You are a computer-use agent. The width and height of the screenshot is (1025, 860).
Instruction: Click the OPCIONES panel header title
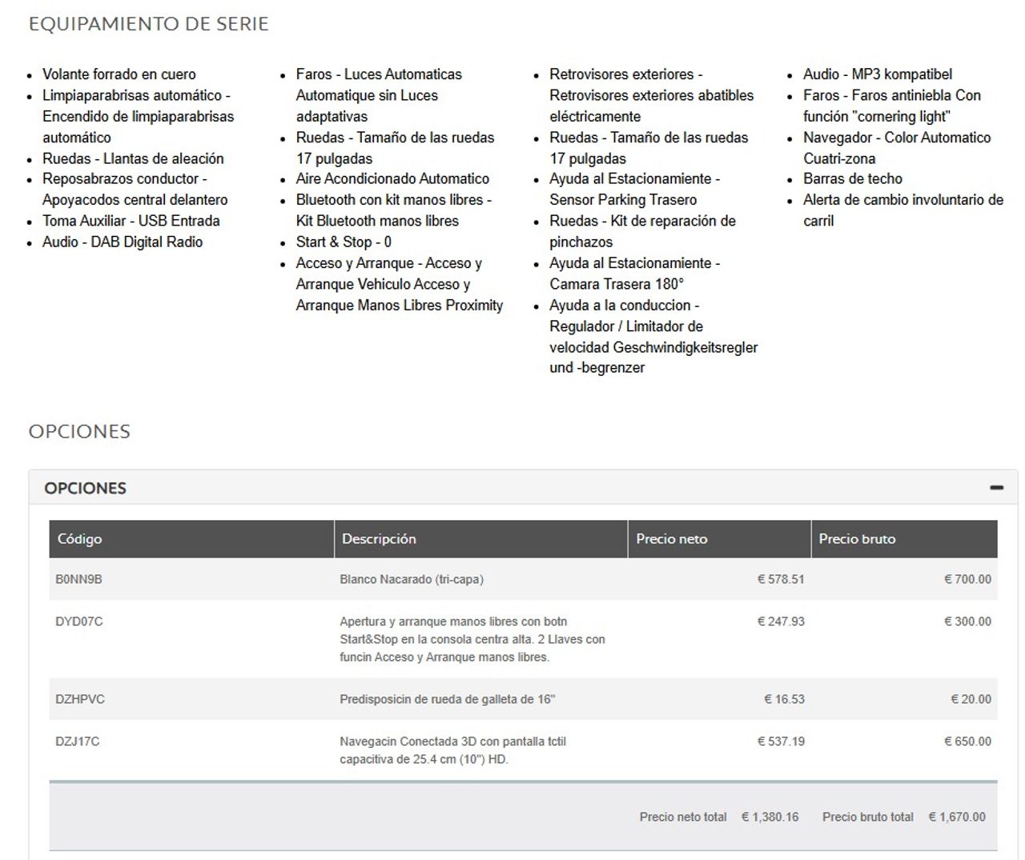(85, 488)
